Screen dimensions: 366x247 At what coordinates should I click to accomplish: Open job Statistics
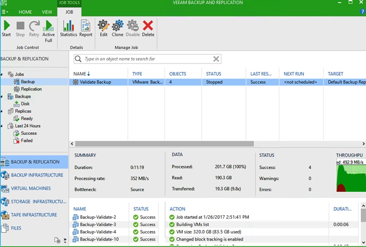click(x=68, y=29)
